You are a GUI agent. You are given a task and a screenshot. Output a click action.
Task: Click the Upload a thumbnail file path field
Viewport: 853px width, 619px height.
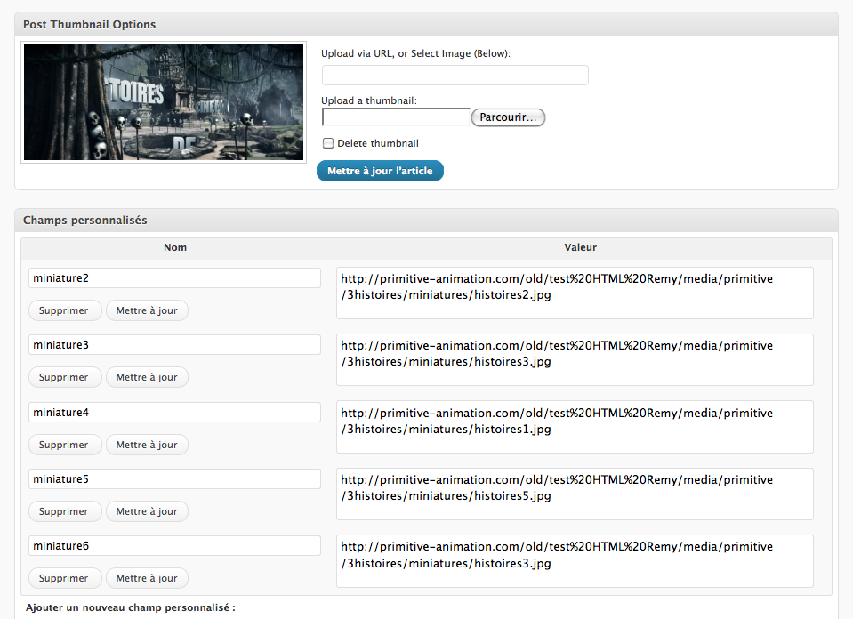pyautogui.click(x=396, y=117)
